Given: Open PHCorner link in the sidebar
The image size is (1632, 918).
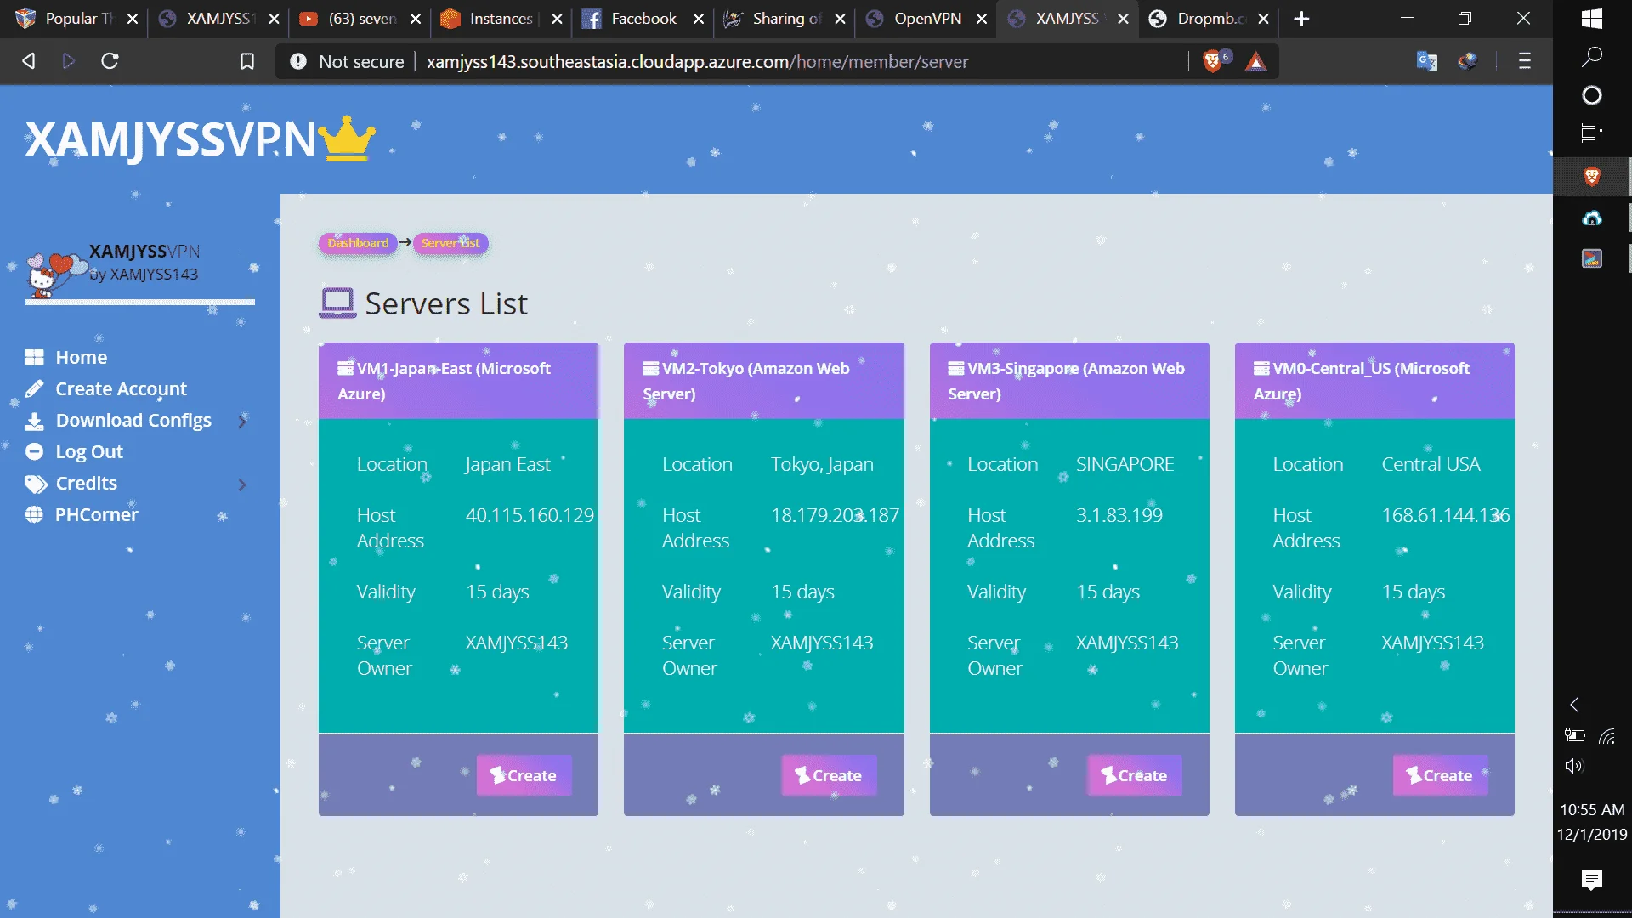Looking at the screenshot, I should tap(96, 514).
